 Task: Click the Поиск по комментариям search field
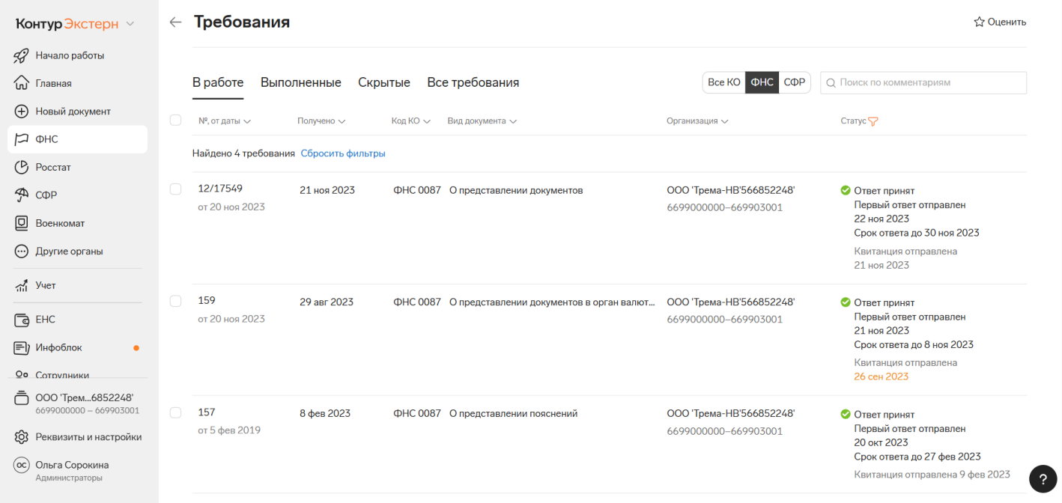coord(929,82)
